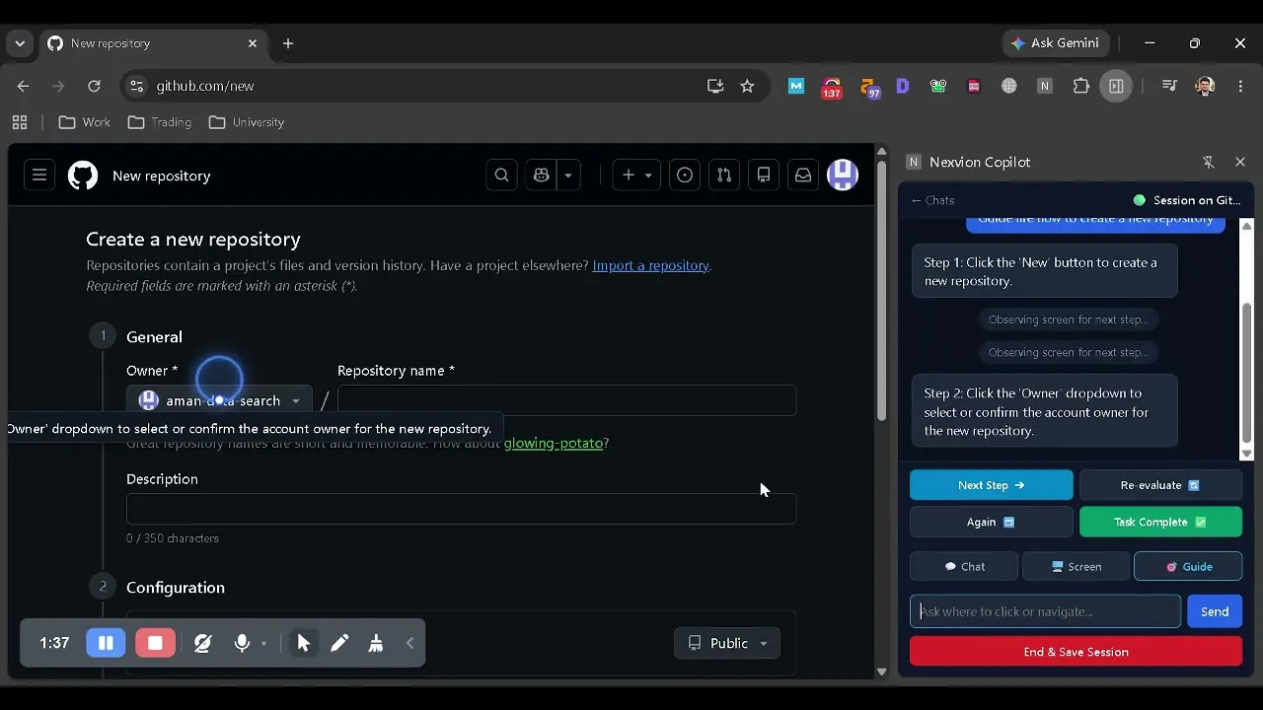Open GitHub Copilot chat icon
Image resolution: width=1263 pixels, height=710 pixels.
pos(541,176)
